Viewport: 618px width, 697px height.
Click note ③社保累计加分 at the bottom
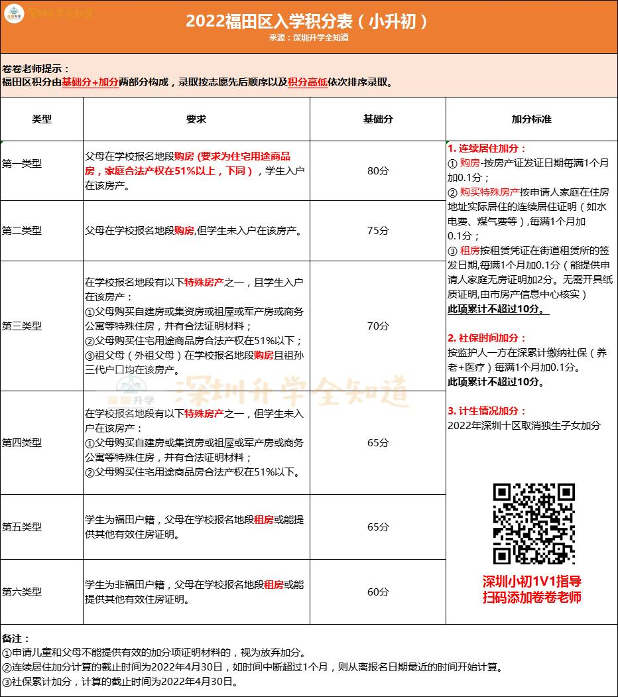point(120,682)
